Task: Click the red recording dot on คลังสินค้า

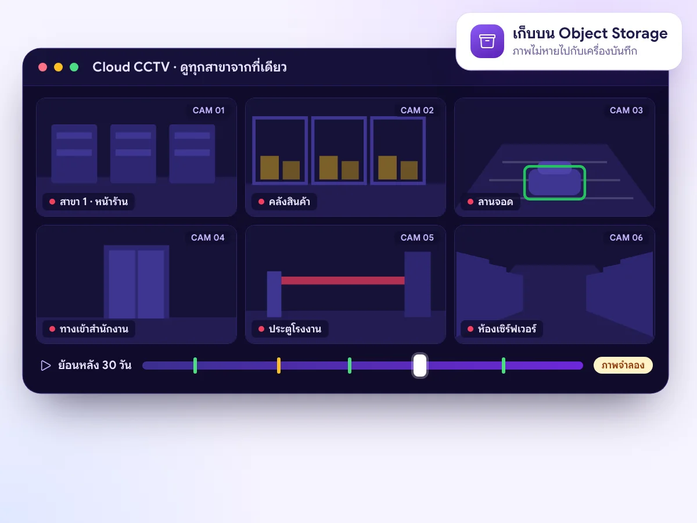Action: [261, 202]
